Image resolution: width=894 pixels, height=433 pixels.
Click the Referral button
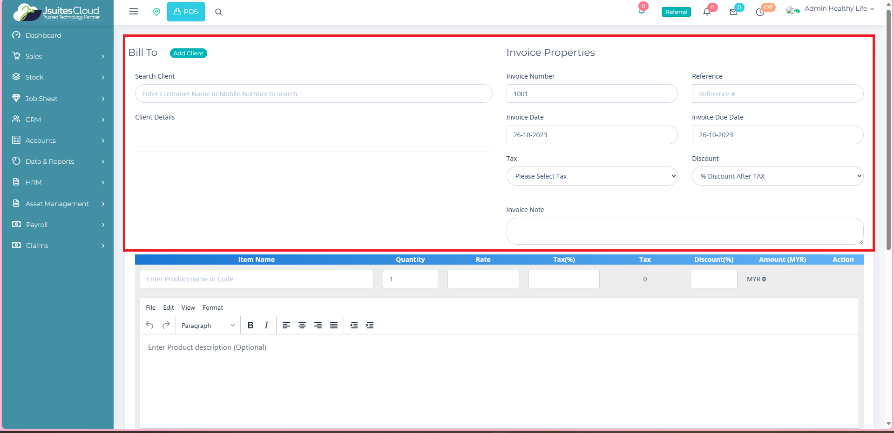(676, 12)
